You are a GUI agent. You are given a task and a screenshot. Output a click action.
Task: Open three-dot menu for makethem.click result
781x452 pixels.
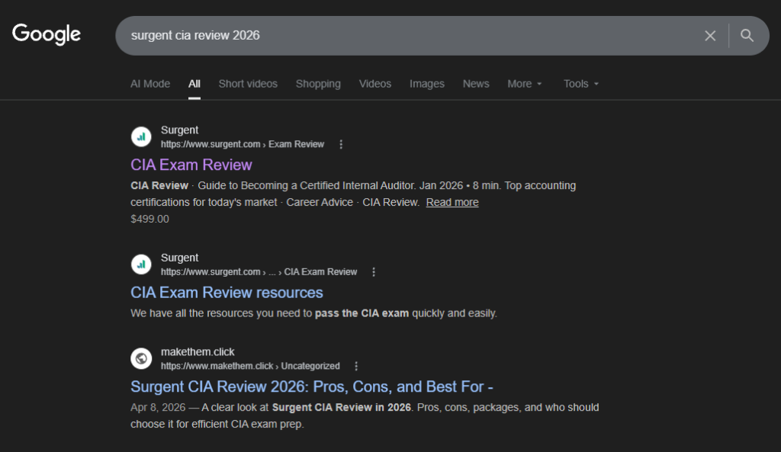pyautogui.click(x=356, y=366)
